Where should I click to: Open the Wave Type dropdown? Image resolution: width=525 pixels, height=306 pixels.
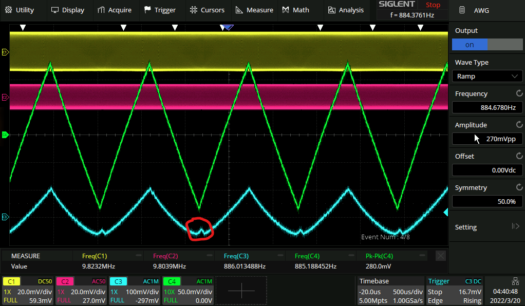point(487,76)
